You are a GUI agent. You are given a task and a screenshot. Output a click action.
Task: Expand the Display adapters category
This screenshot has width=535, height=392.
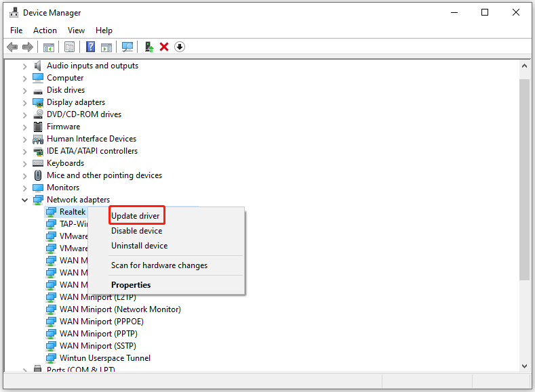pos(25,102)
